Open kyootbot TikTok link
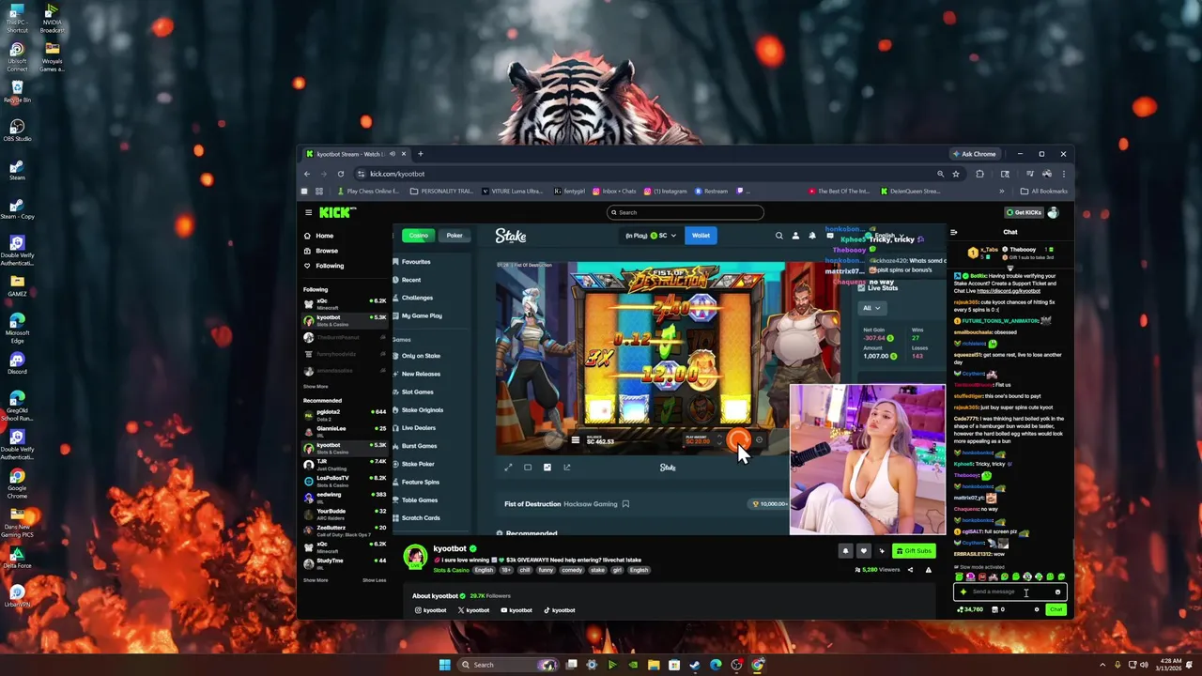The height and width of the screenshot is (676, 1202). pos(559,610)
